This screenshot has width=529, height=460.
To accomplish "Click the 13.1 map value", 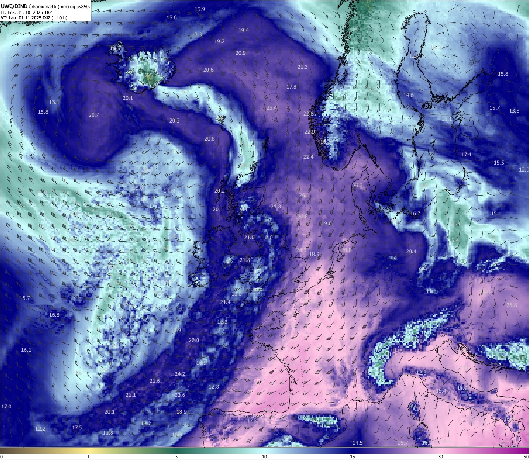I will (54, 102).
